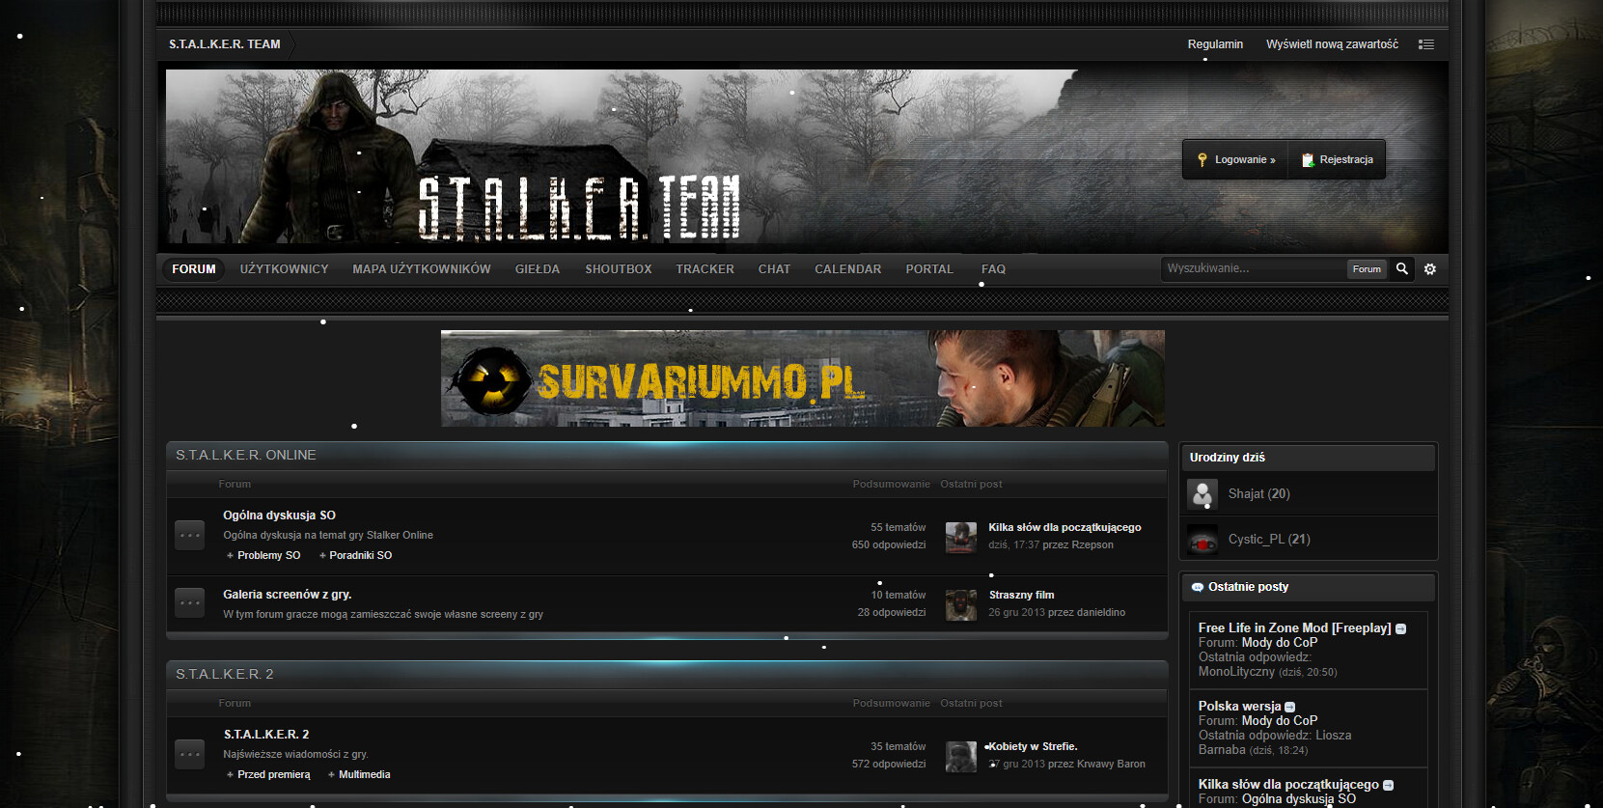Open Wyświetl nową zawartość link
Image resolution: width=1603 pixels, height=808 pixels.
(x=1332, y=44)
